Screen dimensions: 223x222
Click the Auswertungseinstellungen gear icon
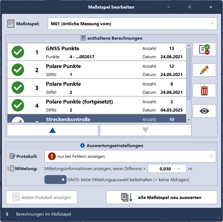click(82, 145)
